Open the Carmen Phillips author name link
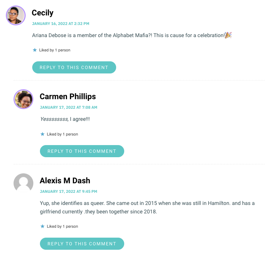The height and width of the screenshot is (256, 270). [68, 97]
